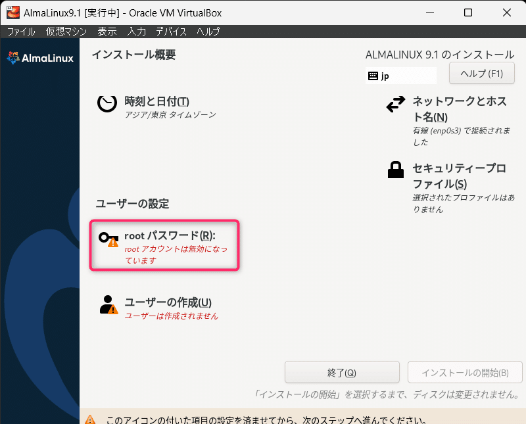Click the 'ユーザーの設定' section heading
Viewport: 526px width, 424px height.
(133, 204)
